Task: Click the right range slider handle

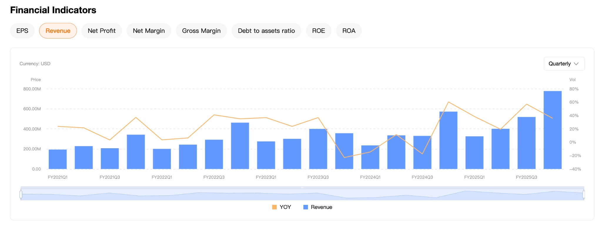Action: tap(583, 194)
